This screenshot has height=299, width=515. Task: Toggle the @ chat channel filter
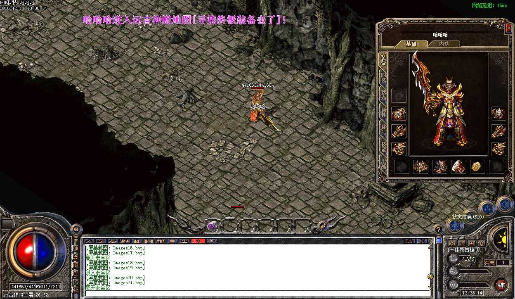pyautogui.click(x=76, y=290)
